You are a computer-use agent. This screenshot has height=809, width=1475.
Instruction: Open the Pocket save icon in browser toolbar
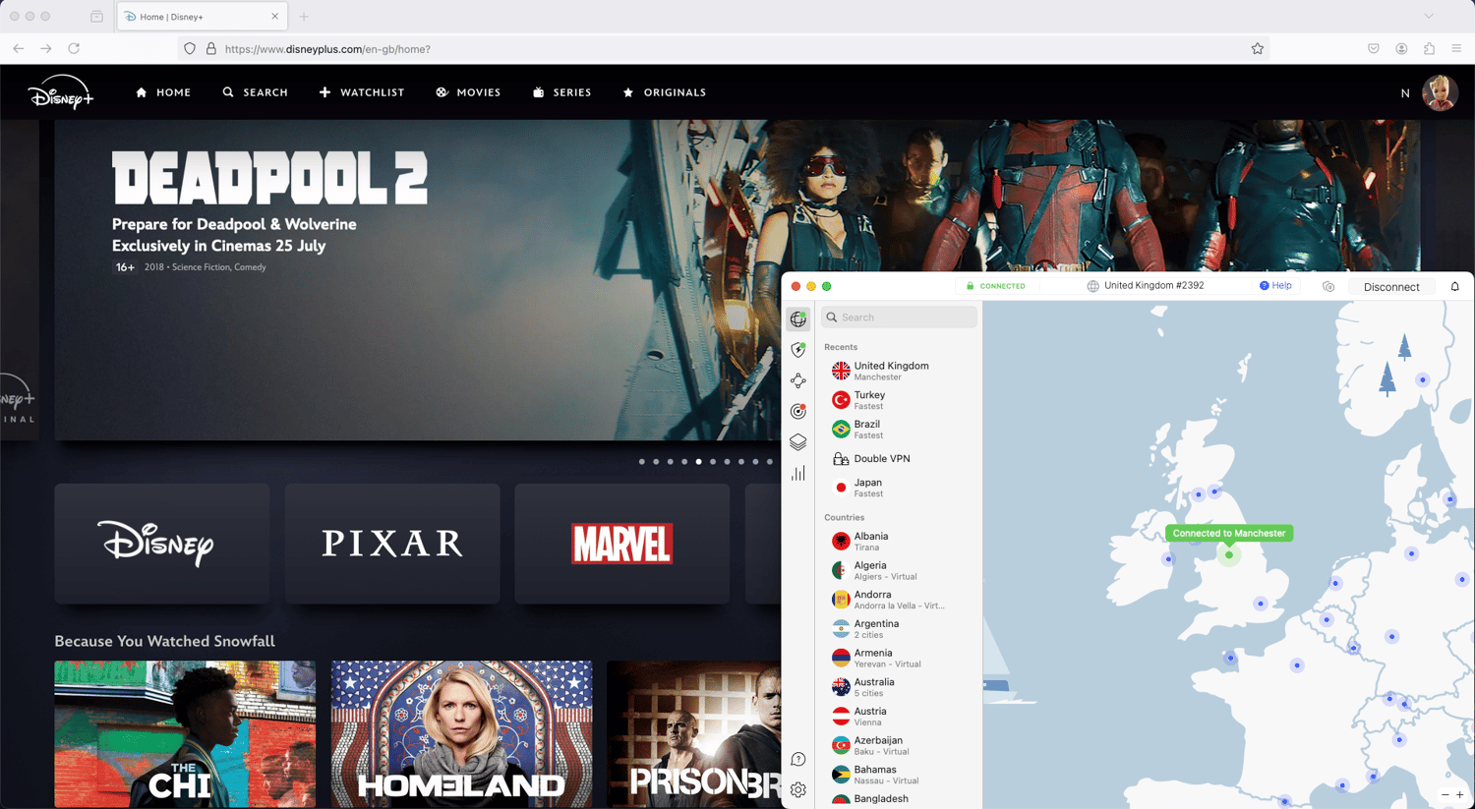pos(1374,48)
